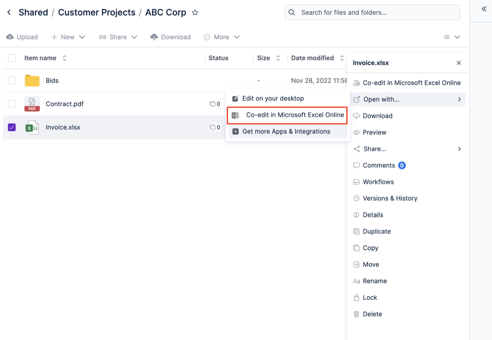Choose Co-edit in Microsoft Excel Online in submenu

287,115
